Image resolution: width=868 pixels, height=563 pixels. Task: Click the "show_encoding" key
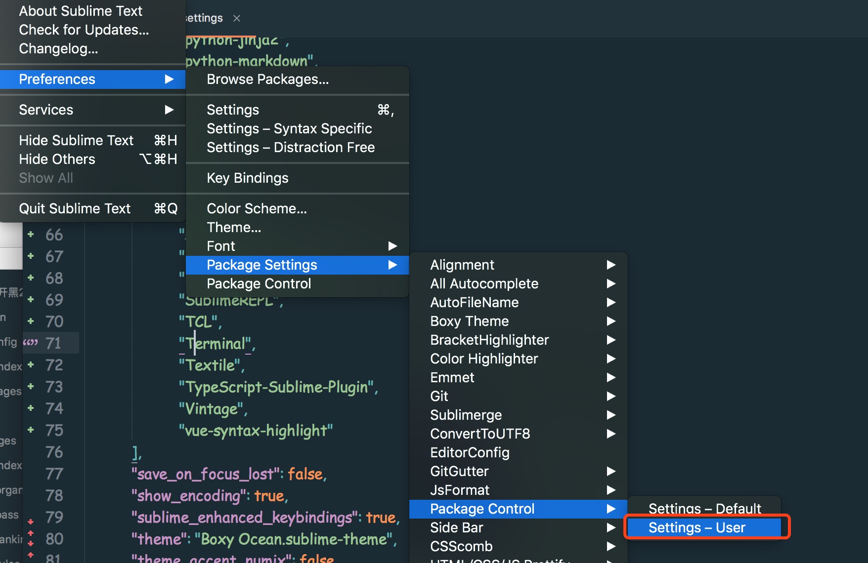point(189,496)
